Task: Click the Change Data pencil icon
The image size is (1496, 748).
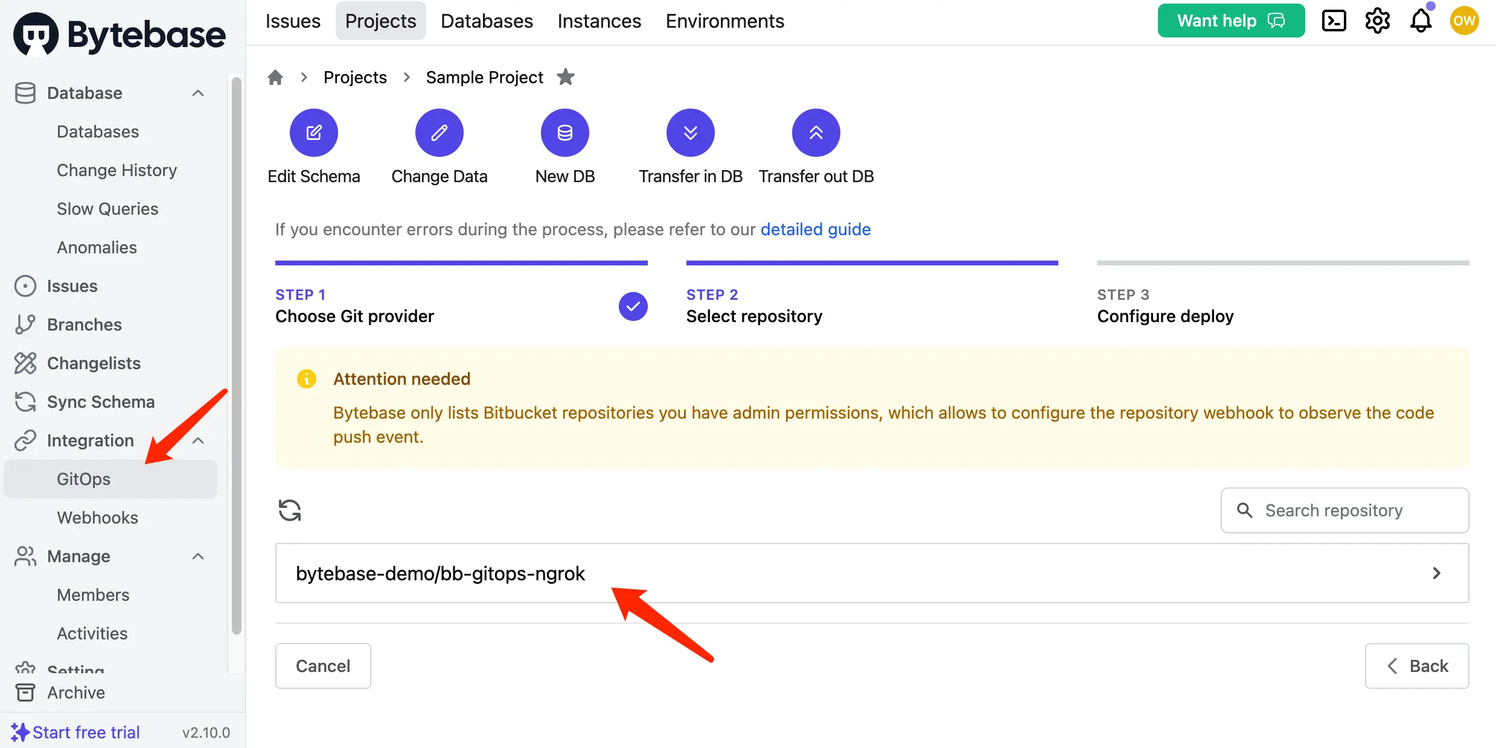Action: point(440,133)
